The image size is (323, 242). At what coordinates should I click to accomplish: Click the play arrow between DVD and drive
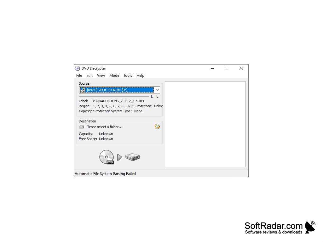119,157
